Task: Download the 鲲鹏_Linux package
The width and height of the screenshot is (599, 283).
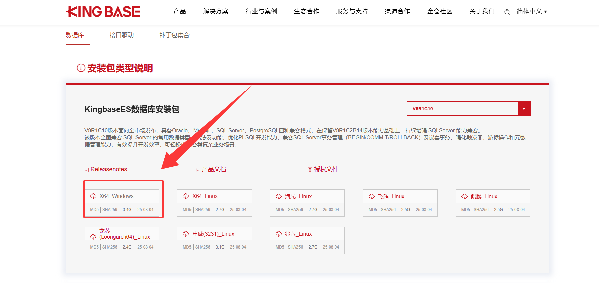Action: 484,197
